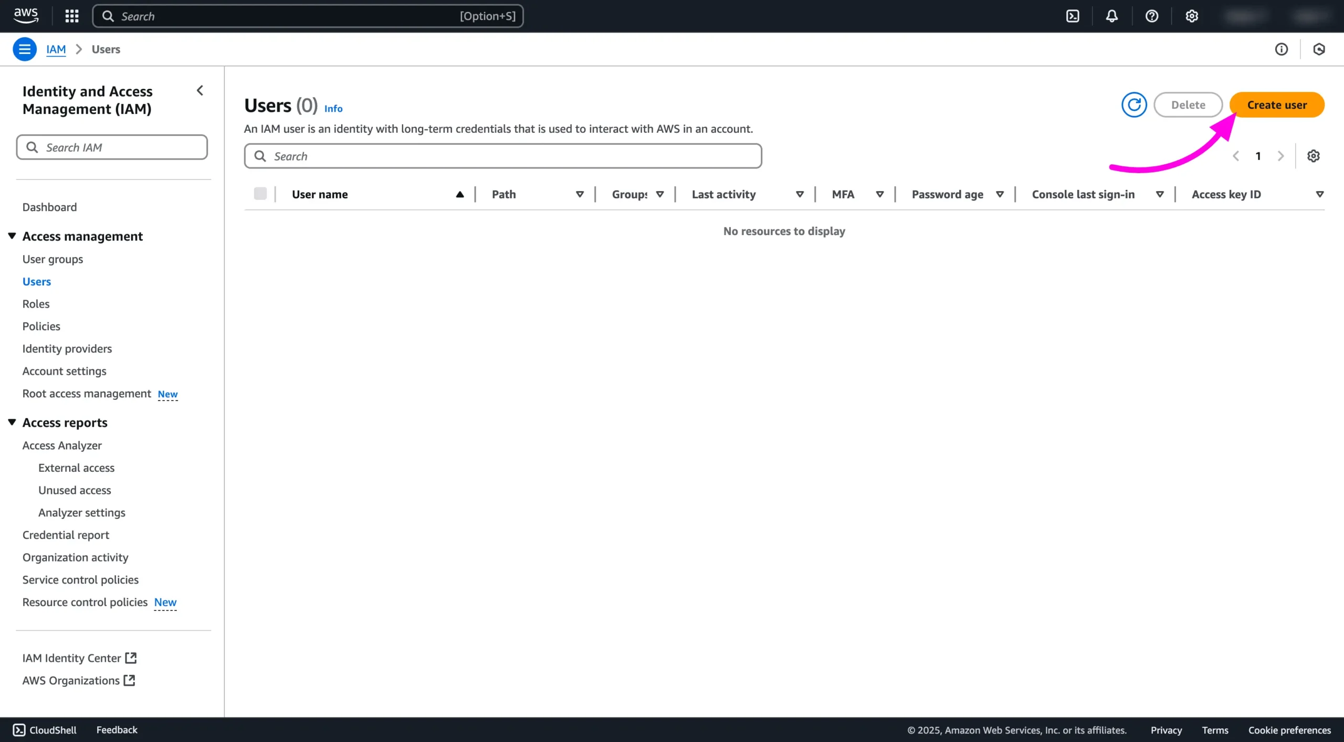
Task: Click the AWS logo home icon
Action: point(26,16)
